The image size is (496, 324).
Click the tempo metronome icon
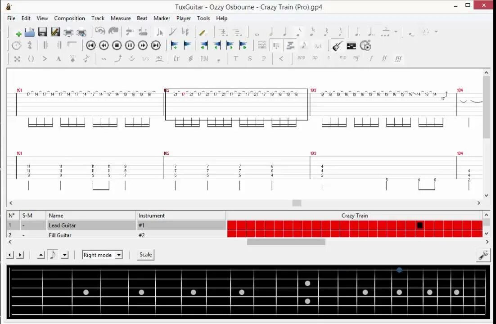pos(16,45)
